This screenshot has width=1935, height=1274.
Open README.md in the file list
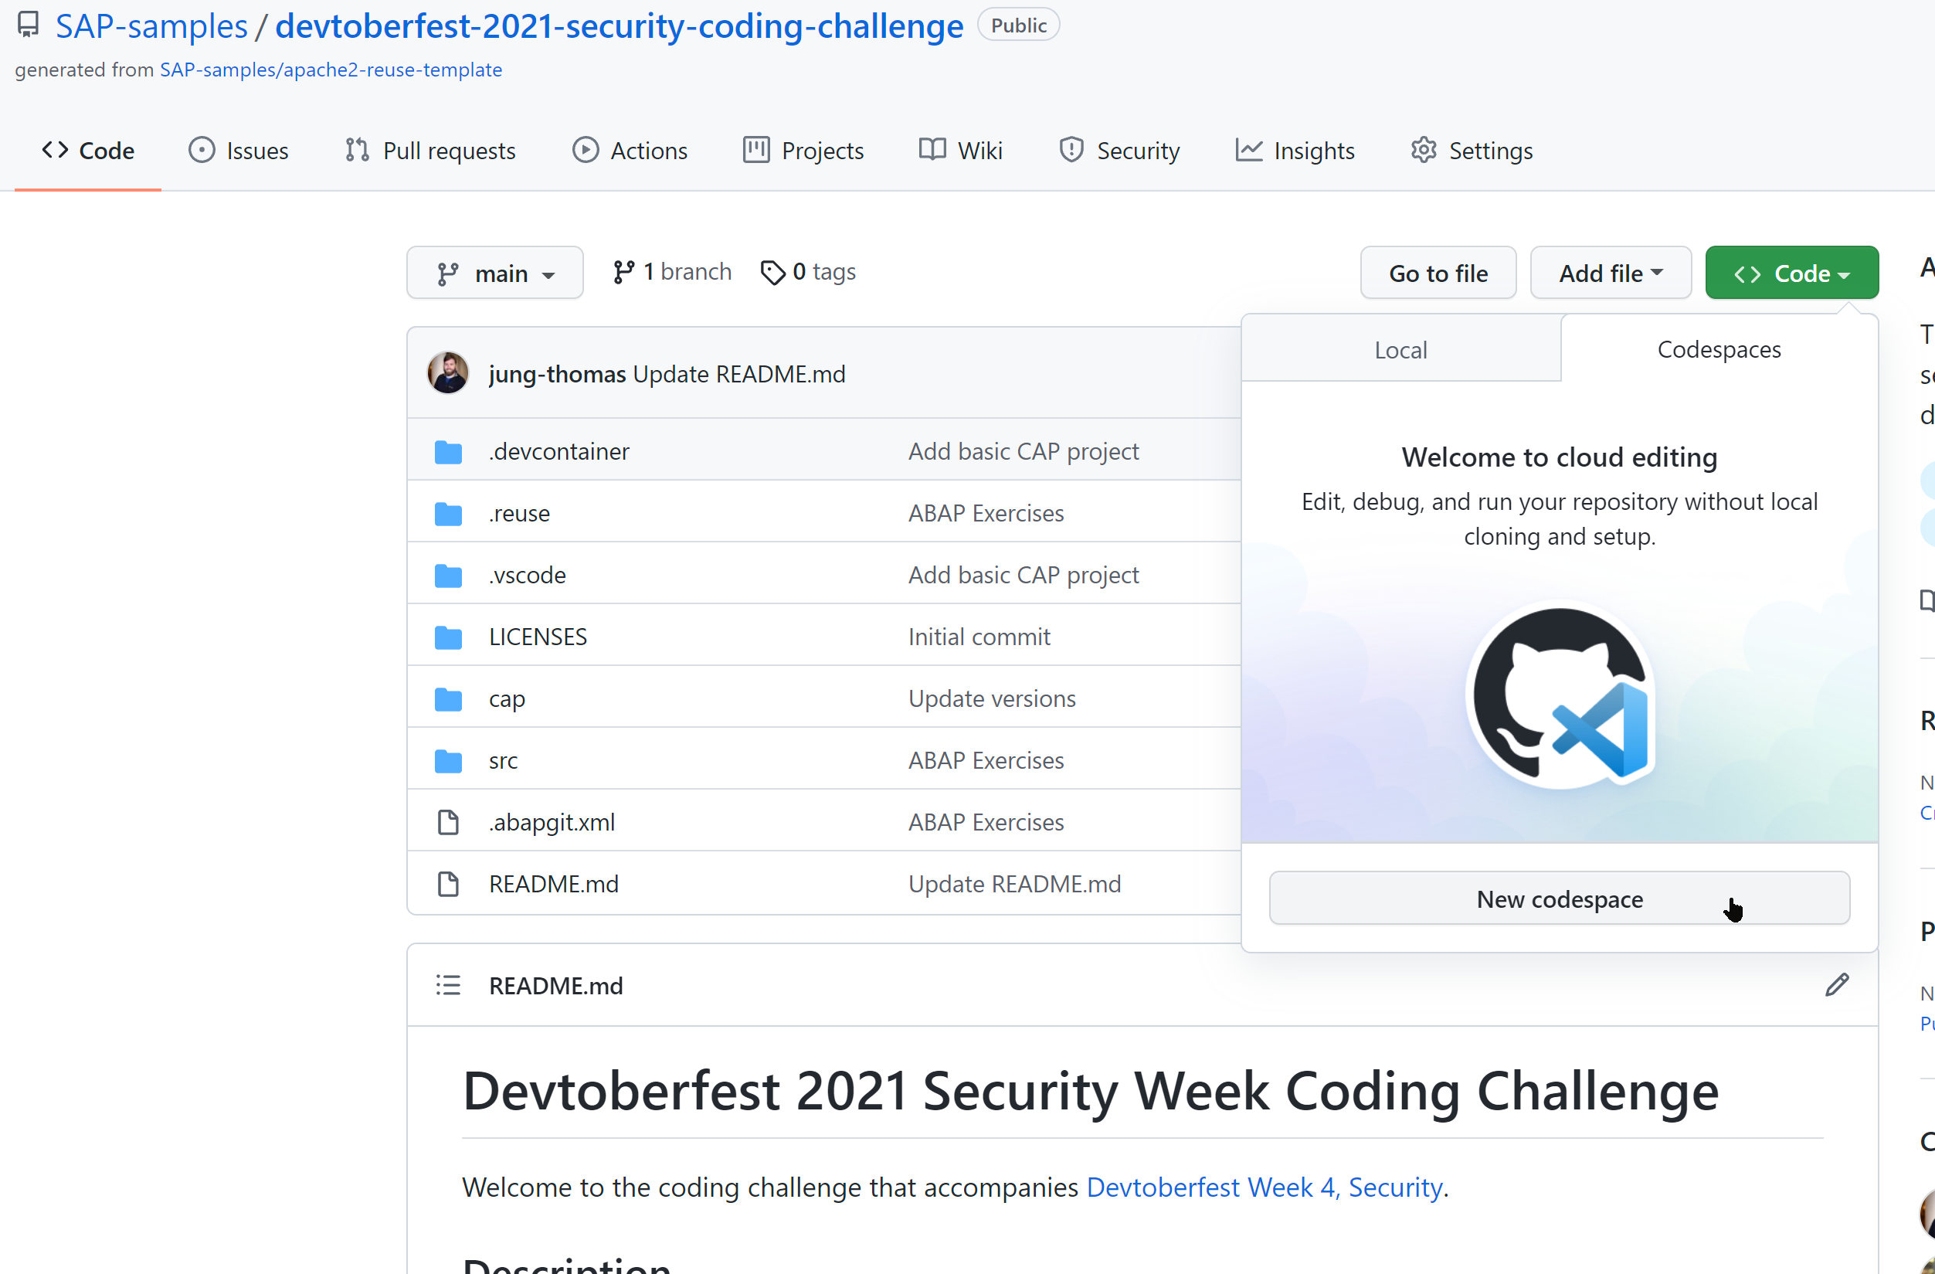click(x=553, y=884)
